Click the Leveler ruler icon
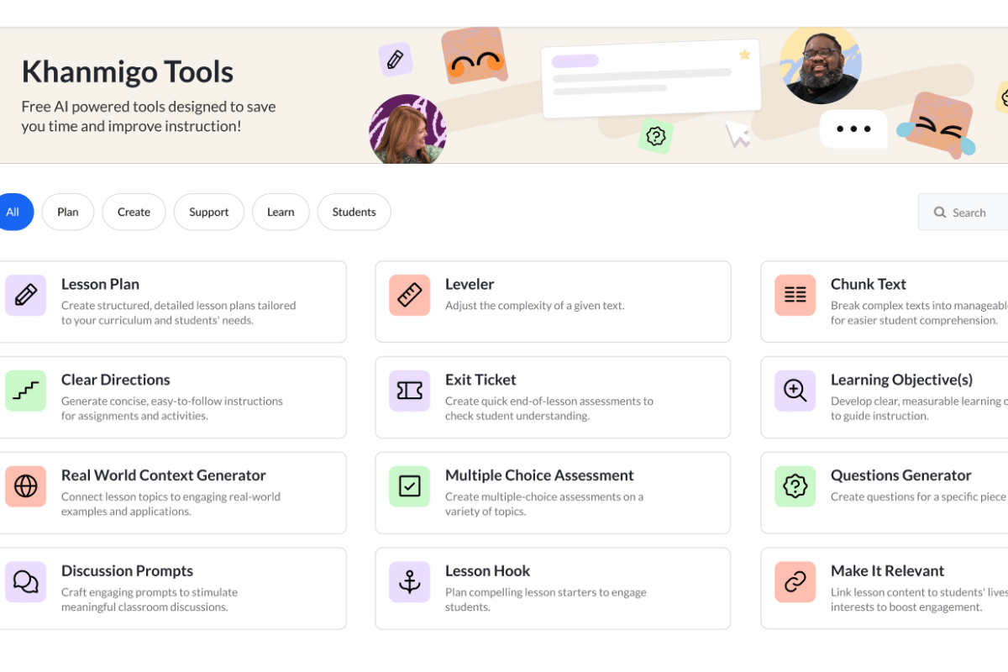1008x672 pixels. point(409,295)
